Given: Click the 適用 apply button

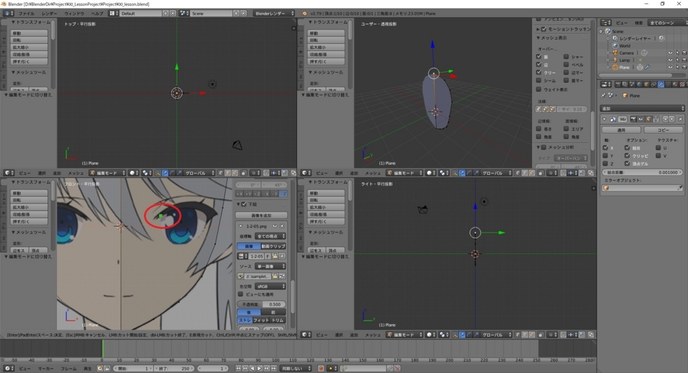Looking at the screenshot, I should (621, 130).
